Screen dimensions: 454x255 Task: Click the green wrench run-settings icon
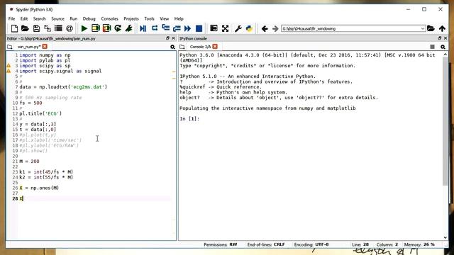tap(129, 28)
